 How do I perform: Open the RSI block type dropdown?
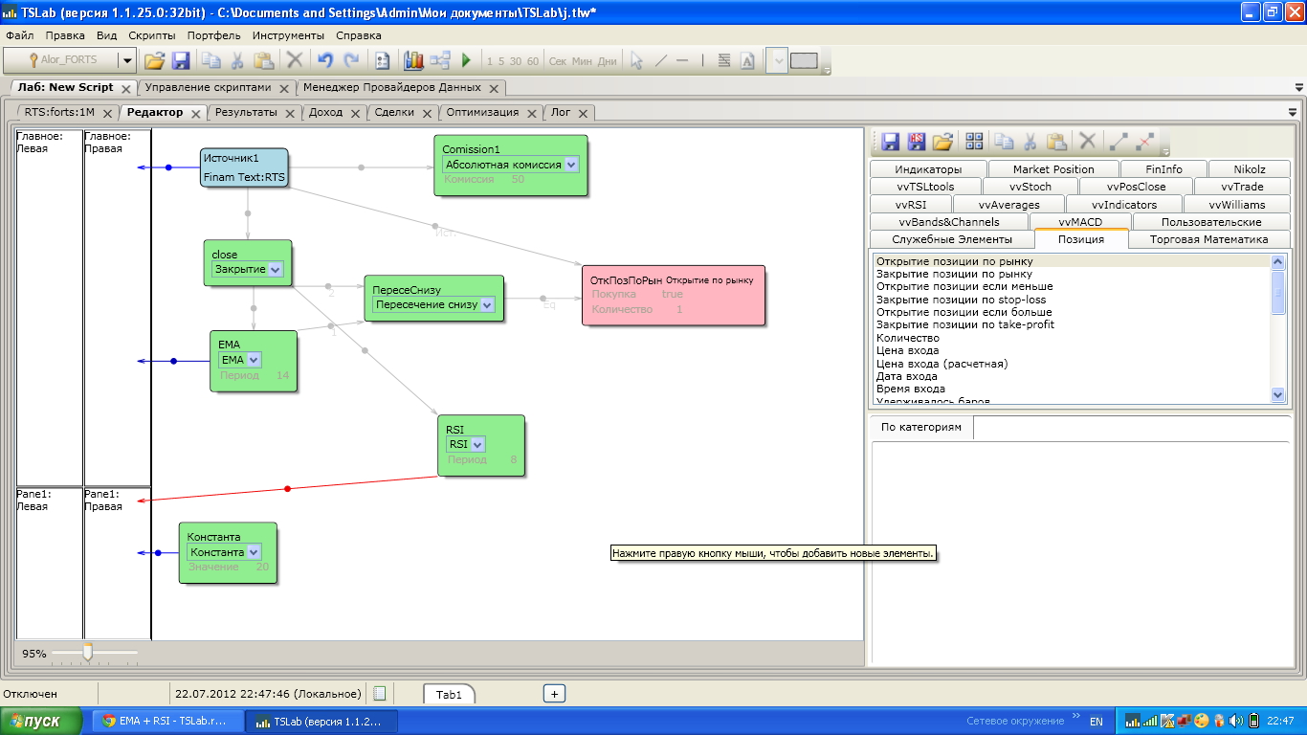click(x=477, y=444)
